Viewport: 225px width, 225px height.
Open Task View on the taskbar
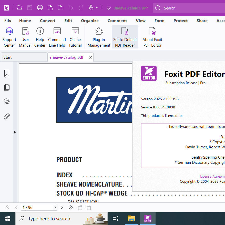tap(115, 219)
